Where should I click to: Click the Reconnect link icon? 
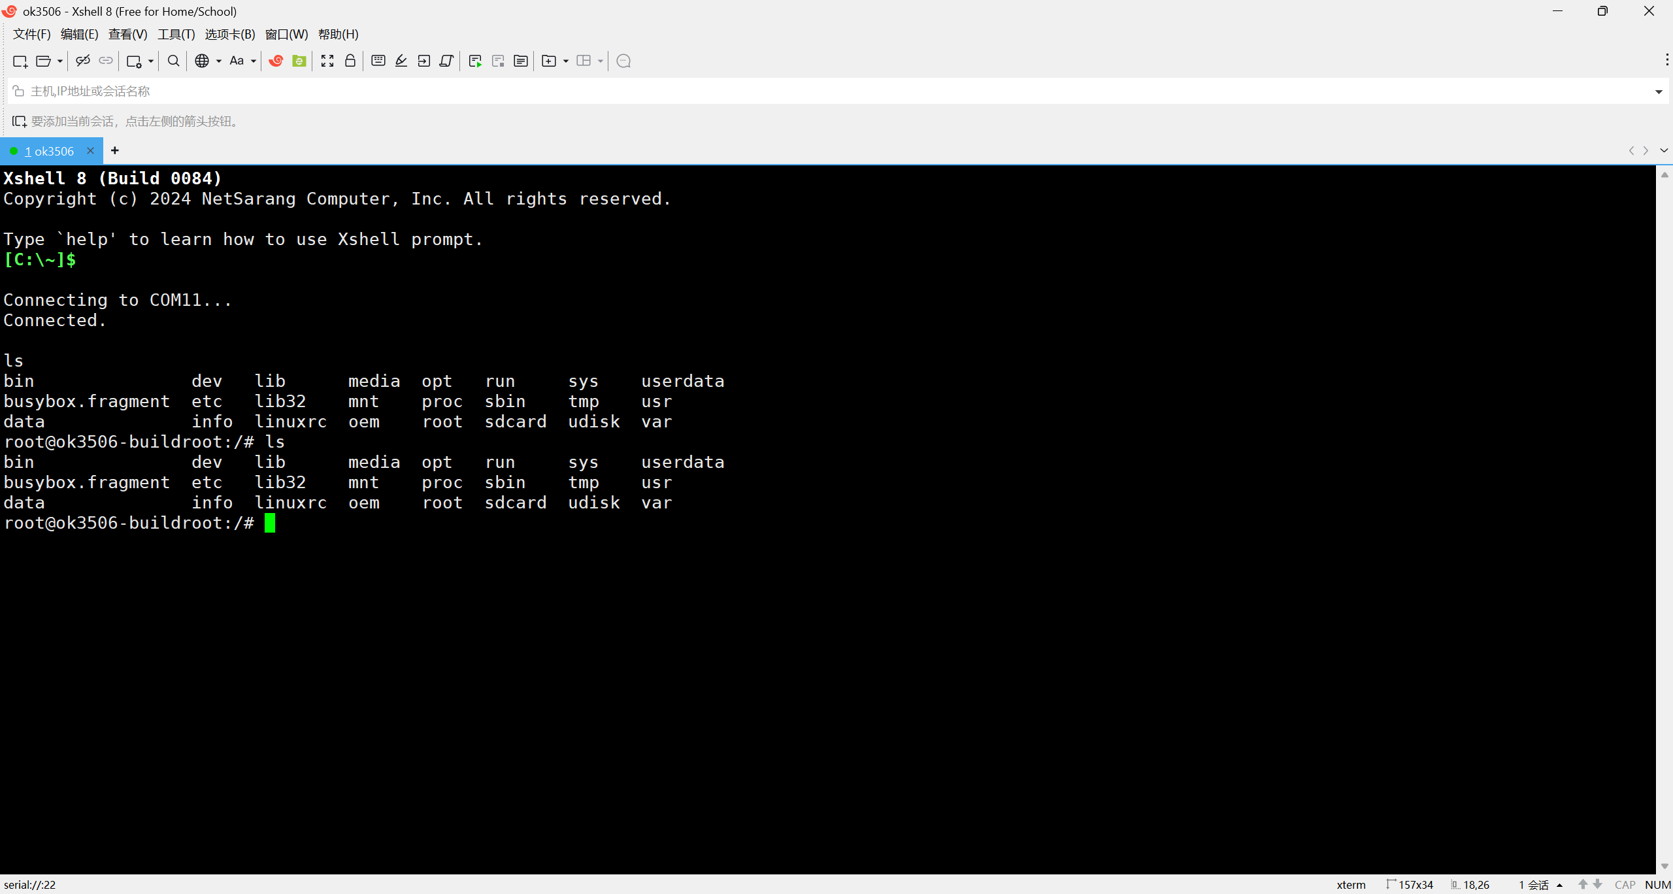click(105, 61)
